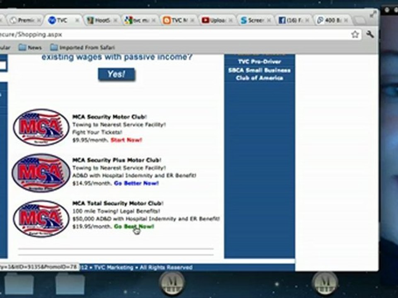
Task: Click the red Start Now! link
Action: click(x=126, y=140)
